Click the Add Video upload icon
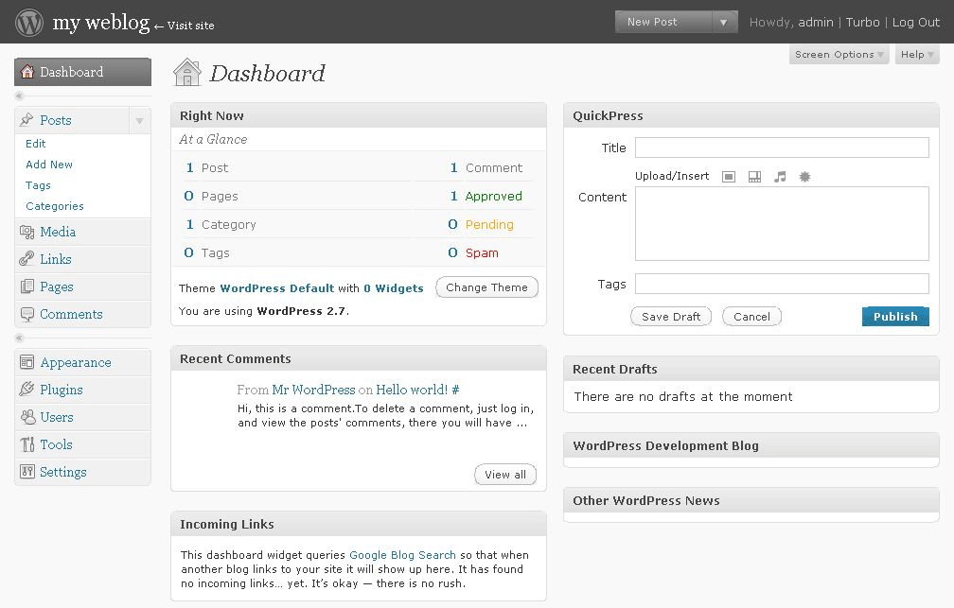 (x=754, y=177)
